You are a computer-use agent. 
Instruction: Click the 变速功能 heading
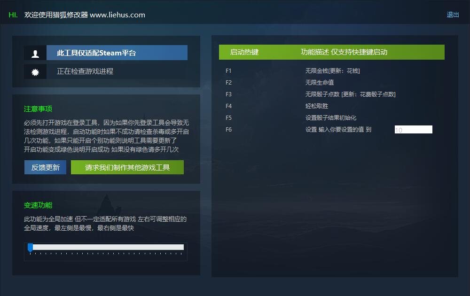[x=38, y=205]
